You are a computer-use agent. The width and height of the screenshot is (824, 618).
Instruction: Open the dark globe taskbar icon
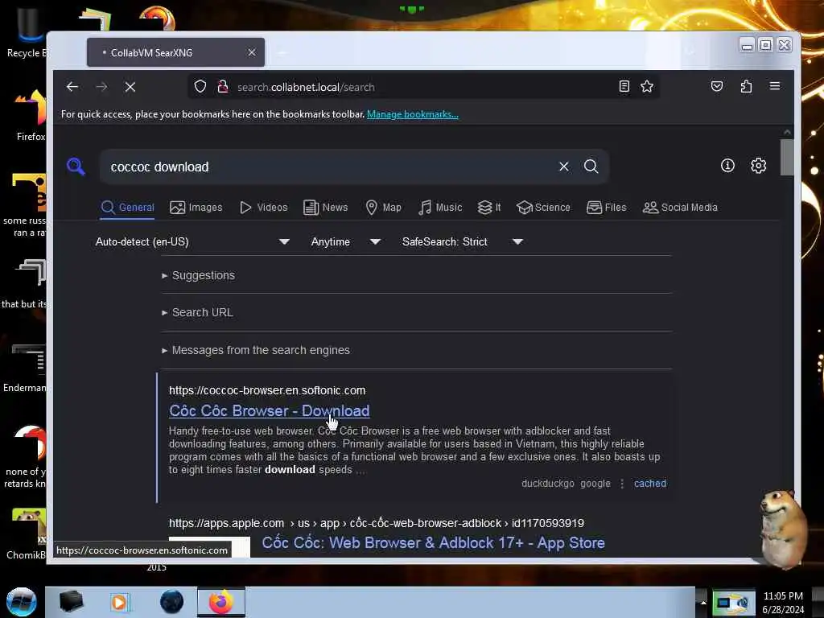pyautogui.click(x=172, y=602)
